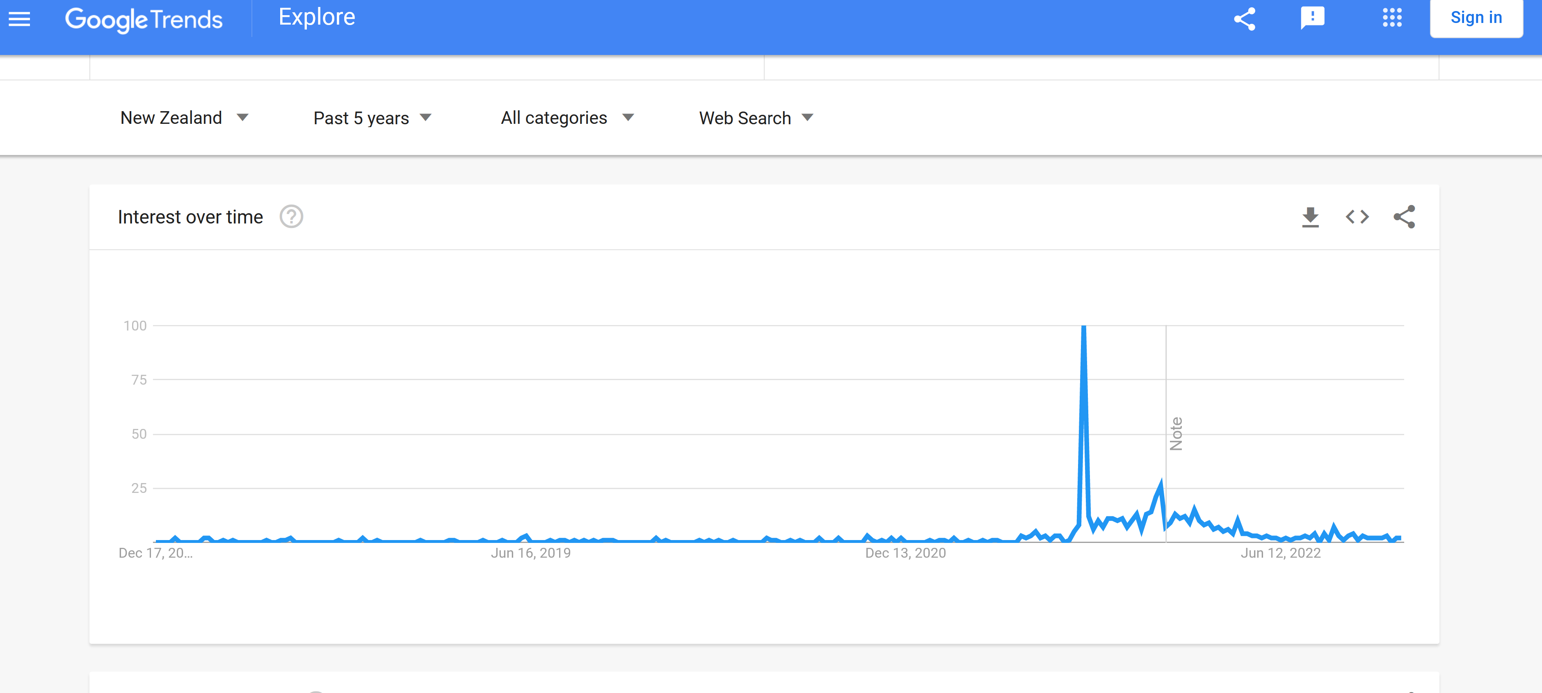1542x693 pixels.
Task: Share the Interest over time chart
Action: point(1404,217)
